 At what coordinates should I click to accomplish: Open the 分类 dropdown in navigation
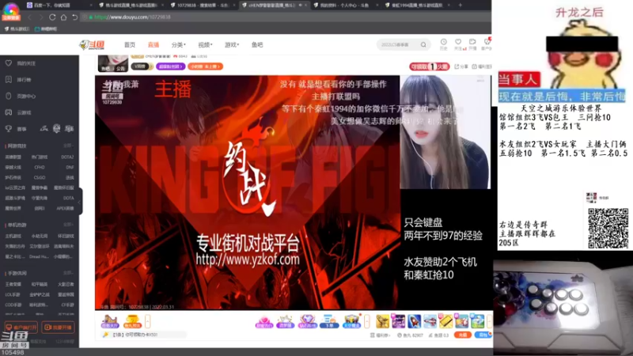[178, 45]
